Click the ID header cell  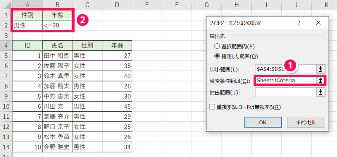(x=27, y=45)
